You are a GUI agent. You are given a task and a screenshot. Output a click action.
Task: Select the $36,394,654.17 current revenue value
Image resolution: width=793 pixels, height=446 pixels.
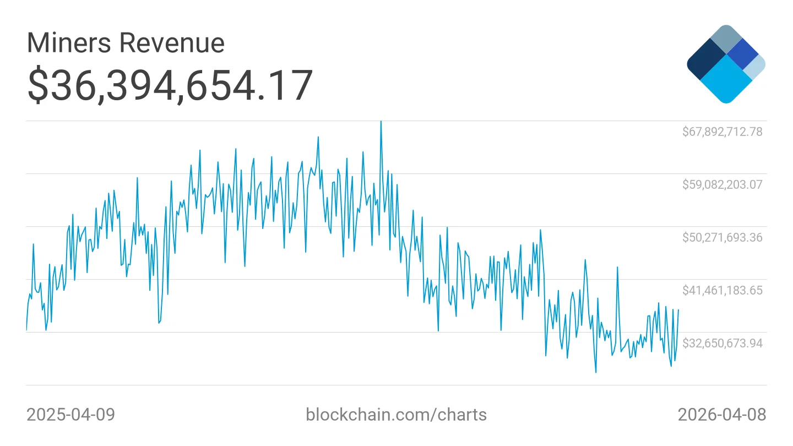pos(170,85)
